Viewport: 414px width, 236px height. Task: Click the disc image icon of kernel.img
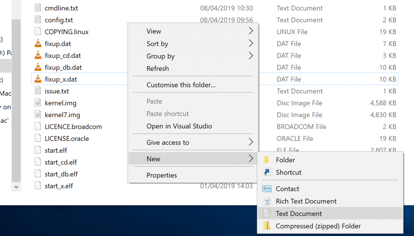(x=38, y=103)
